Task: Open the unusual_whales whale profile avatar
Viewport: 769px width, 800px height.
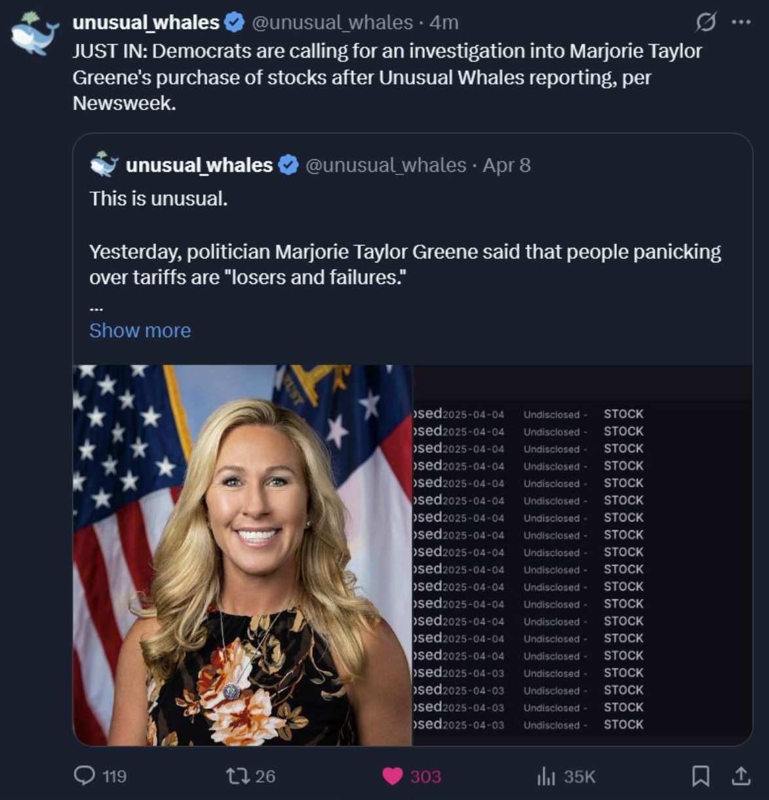Action: click(34, 34)
